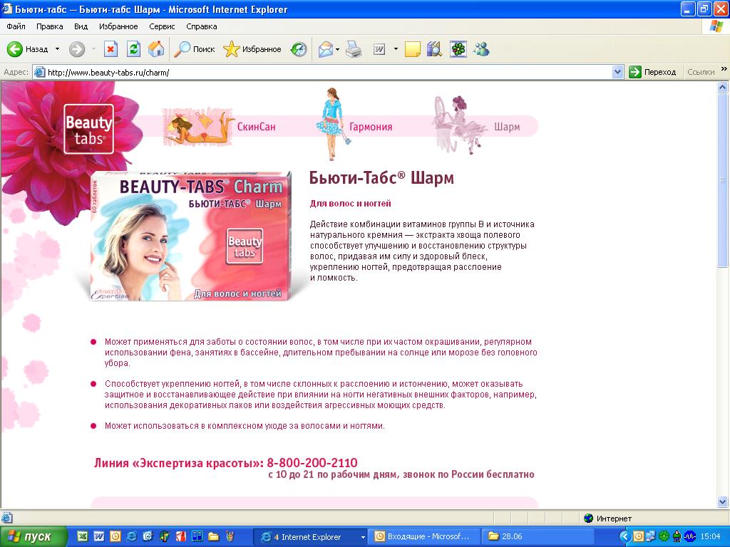Viewport: 730px width, 547px height.
Task: Open the folder quick launch icon
Action: [x=213, y=536]
